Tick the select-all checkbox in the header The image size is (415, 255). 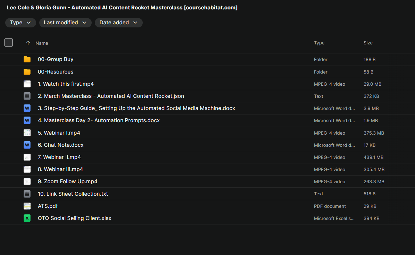[9, 43]
